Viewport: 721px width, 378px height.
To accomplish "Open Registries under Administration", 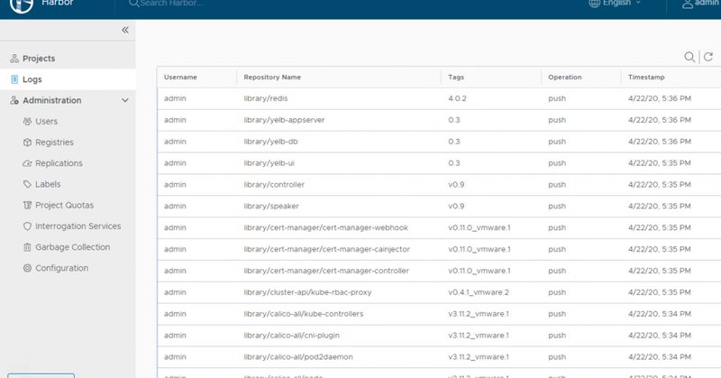I will [54, 143].
